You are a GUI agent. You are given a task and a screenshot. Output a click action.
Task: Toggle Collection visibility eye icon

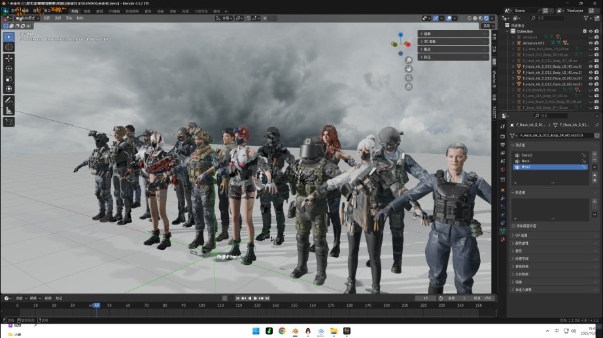(x=591, y=31)
